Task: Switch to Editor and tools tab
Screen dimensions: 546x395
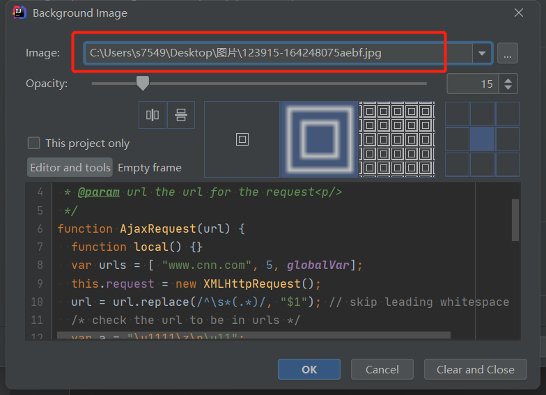Action: point(70,167)
